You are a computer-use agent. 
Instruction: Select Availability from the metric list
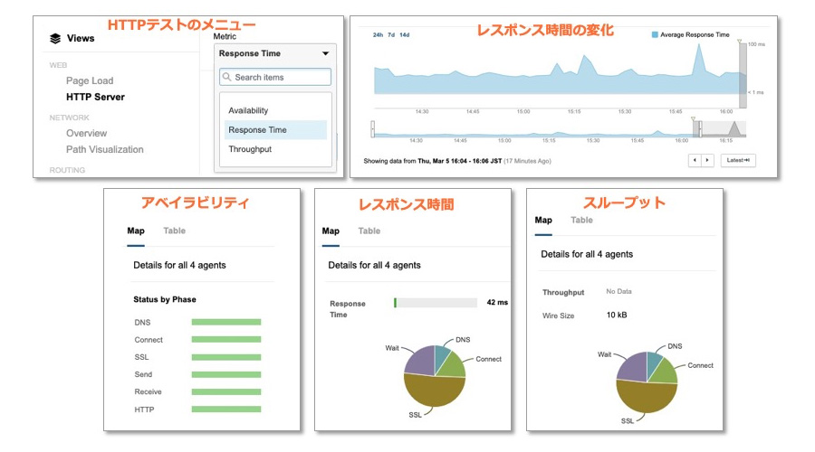tap(248, 110)
